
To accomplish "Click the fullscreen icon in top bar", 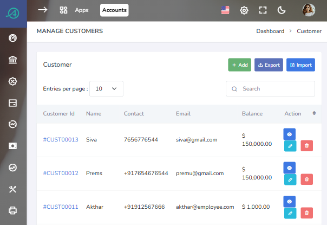I will (263, 10).
